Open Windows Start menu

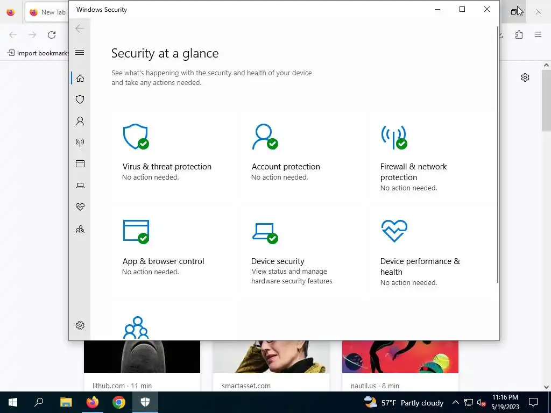(13, 402)
